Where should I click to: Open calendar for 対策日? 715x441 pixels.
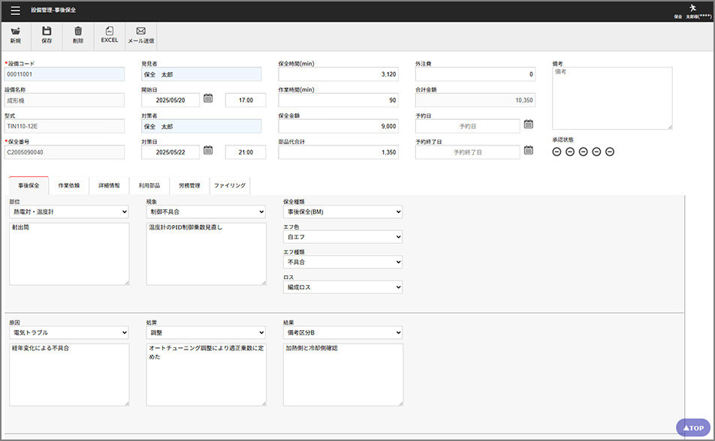pyautogui.click(x=208, y=150)
